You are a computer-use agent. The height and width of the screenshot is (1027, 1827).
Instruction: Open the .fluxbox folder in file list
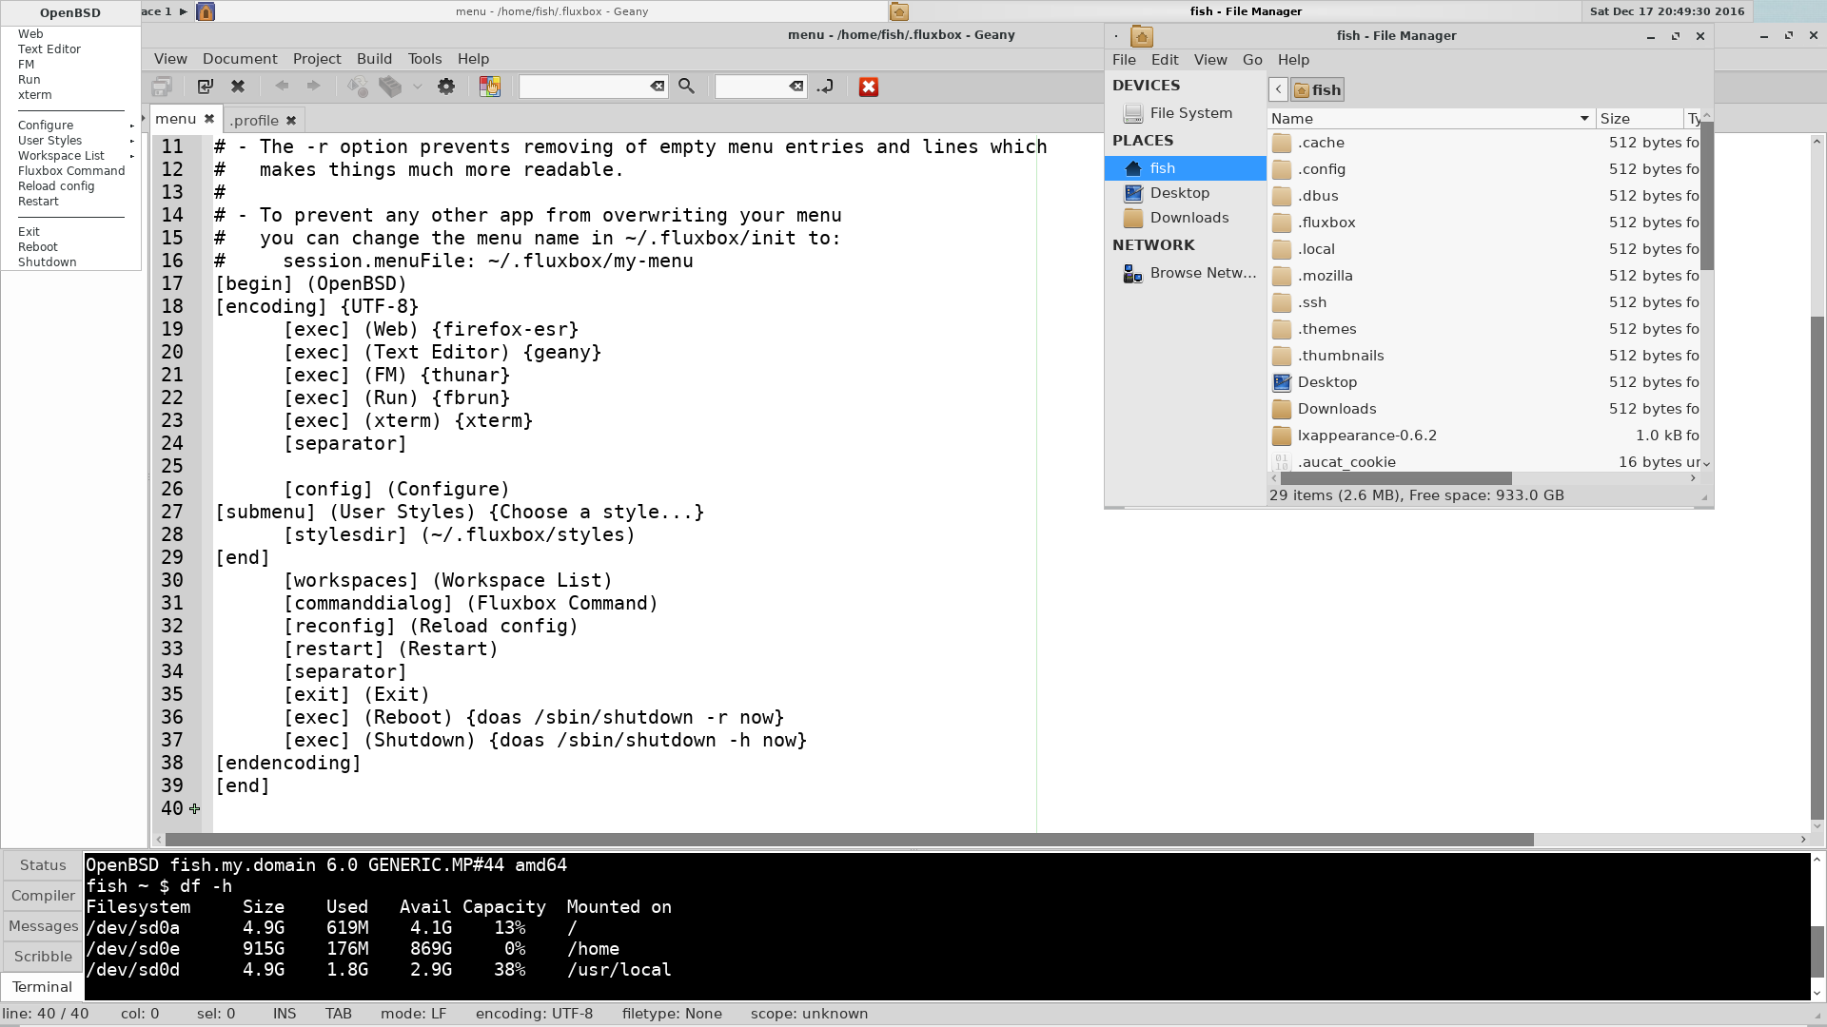tap(1326, 223)
